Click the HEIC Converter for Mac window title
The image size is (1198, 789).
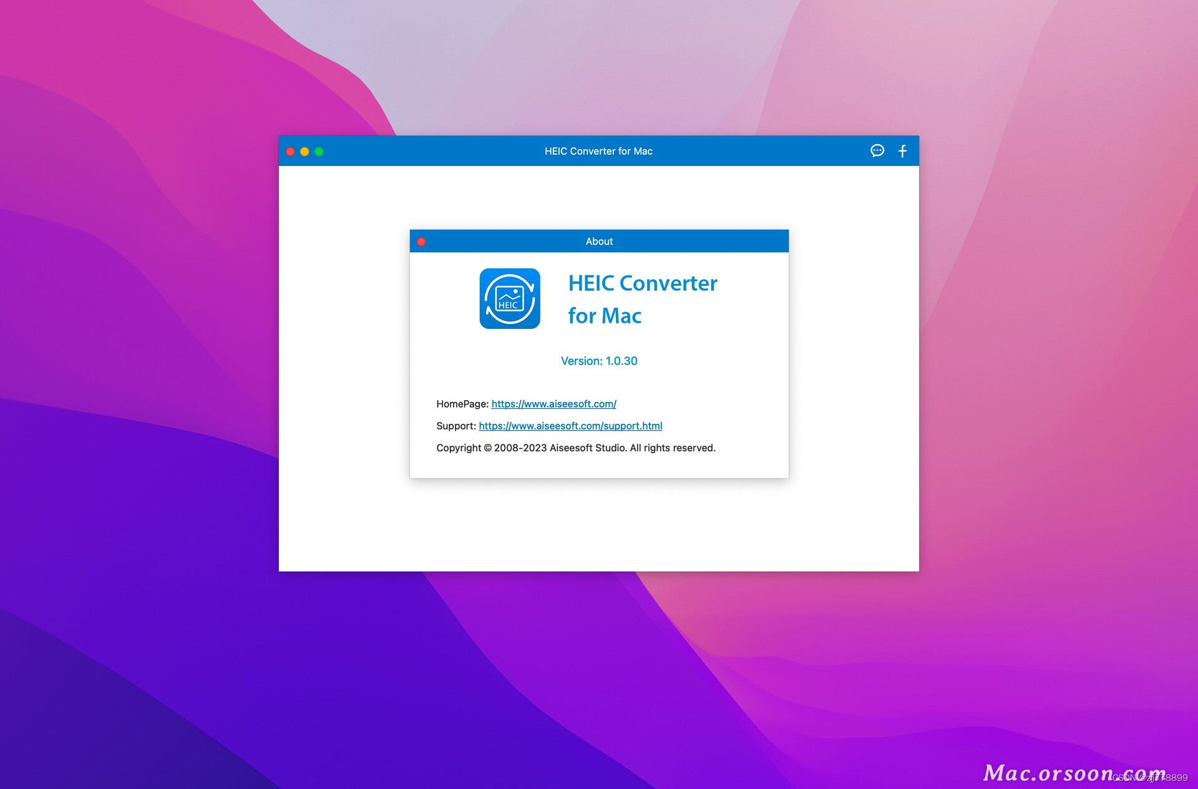(598, 151)
